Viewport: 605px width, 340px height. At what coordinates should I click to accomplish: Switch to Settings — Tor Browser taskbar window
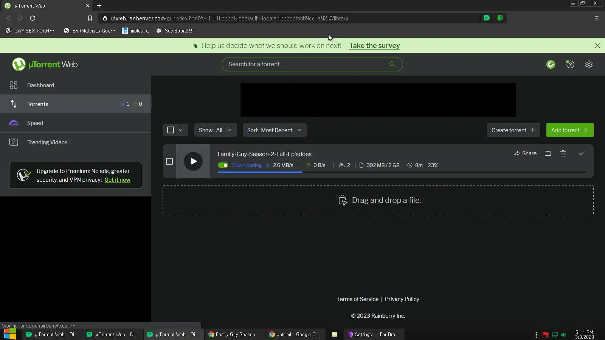point(374,334)
